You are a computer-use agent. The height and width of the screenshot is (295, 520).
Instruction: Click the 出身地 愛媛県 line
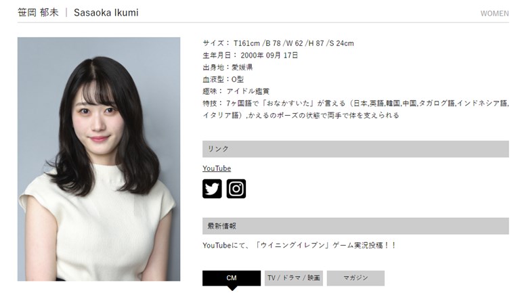(x=227, y=67)
